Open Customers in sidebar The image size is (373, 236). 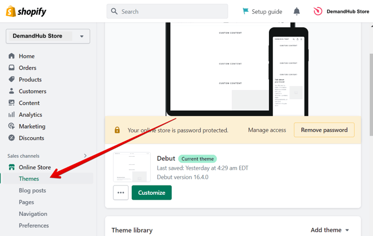[33, 91]
